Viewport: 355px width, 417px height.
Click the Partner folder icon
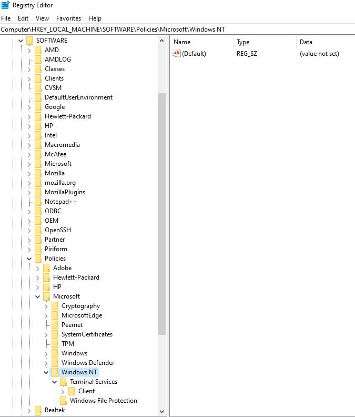[x=38, y=240]
